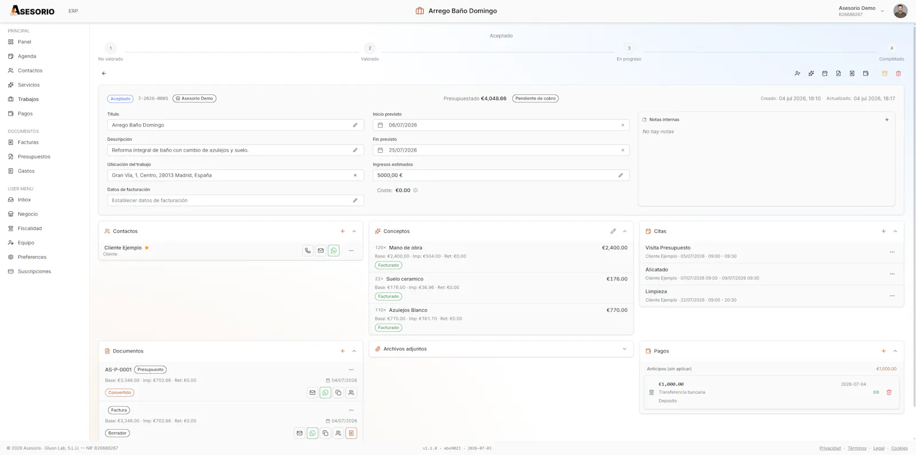Image resolution: width=916 pixels, height=455 pixels.
Task: Open the Cookies footer link
Action: coord(899,448)
